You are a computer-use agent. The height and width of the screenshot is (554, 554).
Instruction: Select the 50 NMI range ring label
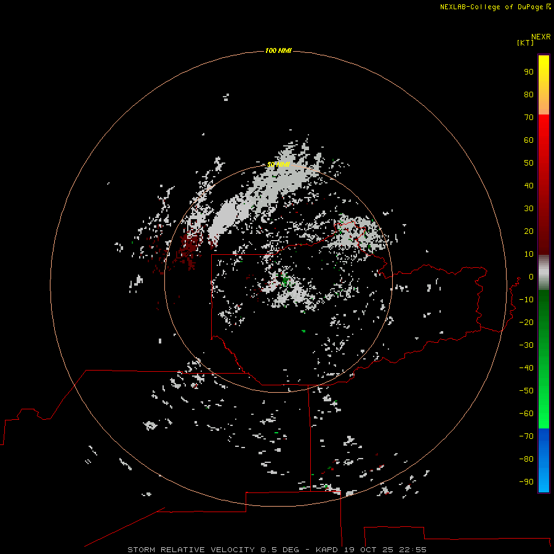278,164
